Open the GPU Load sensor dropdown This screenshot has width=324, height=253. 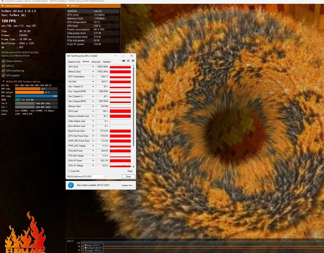[x=93, y=111]
